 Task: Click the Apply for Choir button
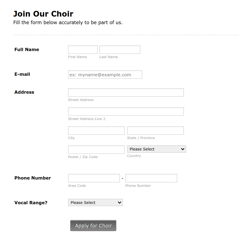point(93,225)
